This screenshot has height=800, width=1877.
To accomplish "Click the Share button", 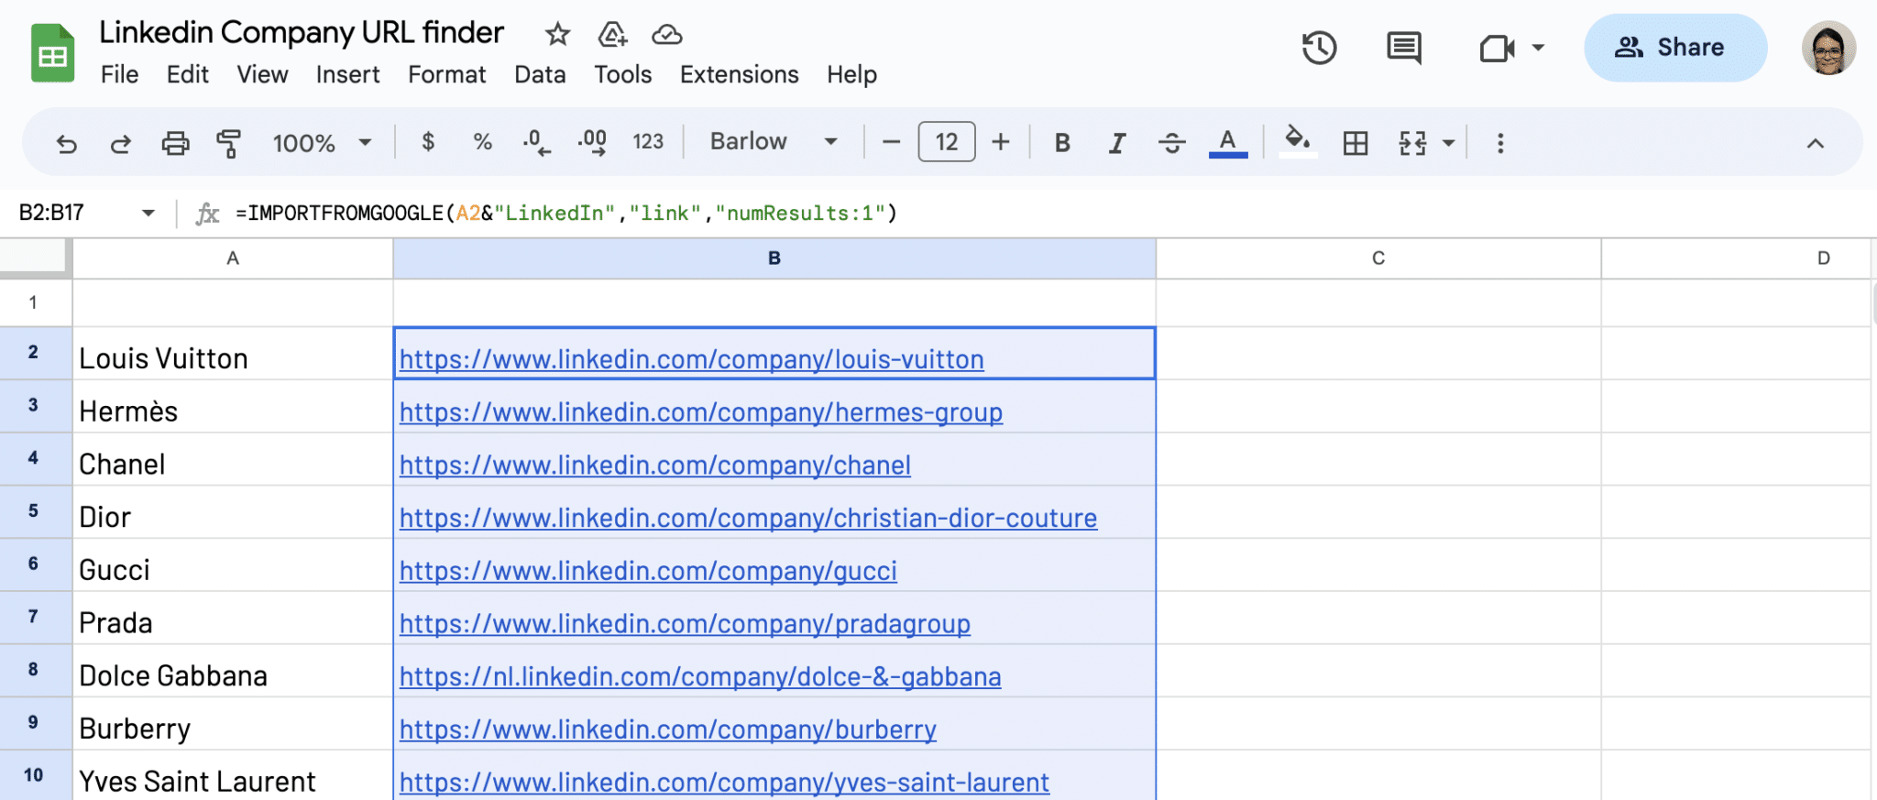I will coord(1675,48).
